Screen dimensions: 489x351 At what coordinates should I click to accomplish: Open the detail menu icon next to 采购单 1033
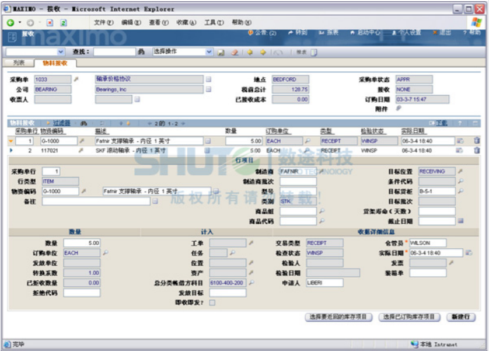click(76, 79)
